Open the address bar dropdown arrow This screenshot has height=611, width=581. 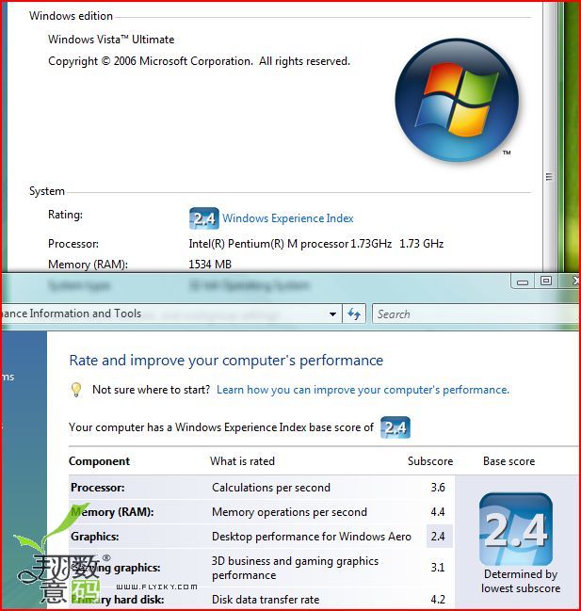[x=332, y=314]
